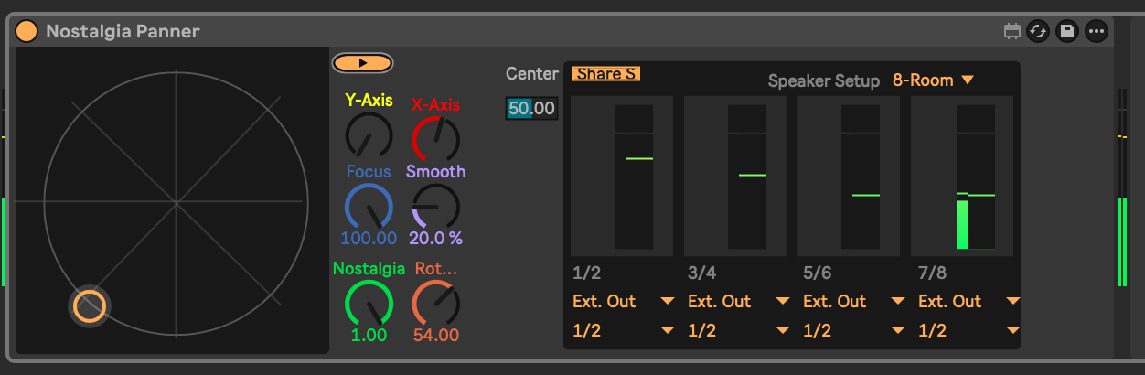Click the Center value field showing 50.00
Image resolution: width=1145 pixels, height=375 pixels.
tap(531, 108)
